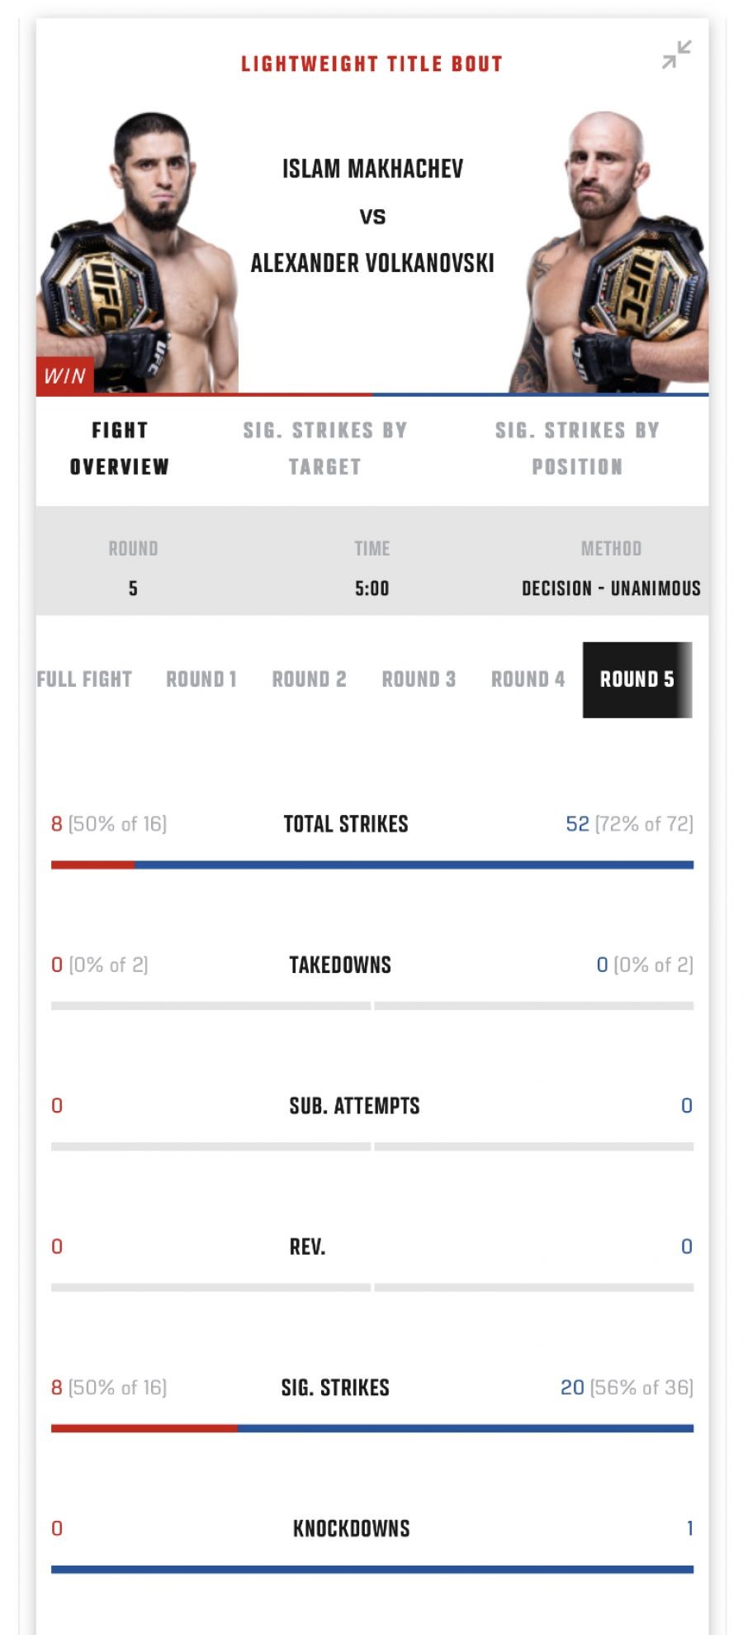The image size is (743, 1635).
Task: Open Sig. Strikes by Position tab
Action: coord(577,448)
